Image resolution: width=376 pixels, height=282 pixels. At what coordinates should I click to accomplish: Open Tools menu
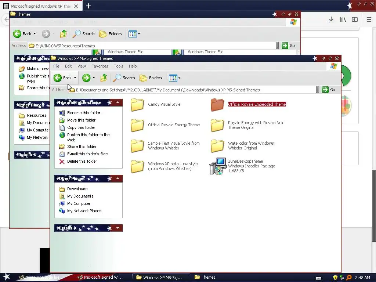pyautogui.click(x=119, y=66)
